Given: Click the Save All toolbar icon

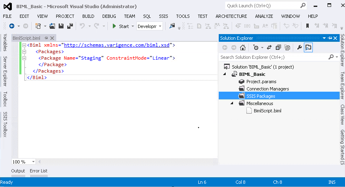Looking at the screenshot, I should [x=70, y=26].
